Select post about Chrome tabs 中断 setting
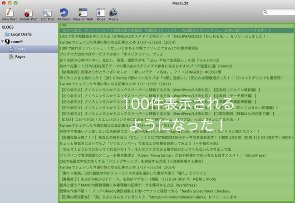Screen dimensions: 295x203 pyautogui.click(x=176, y=78)
